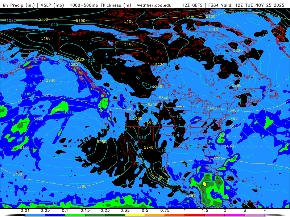The height and width of the screenshot is (217, 290).
Task: Click the 1006 pressure contour label
Action: tap(33, 76)
